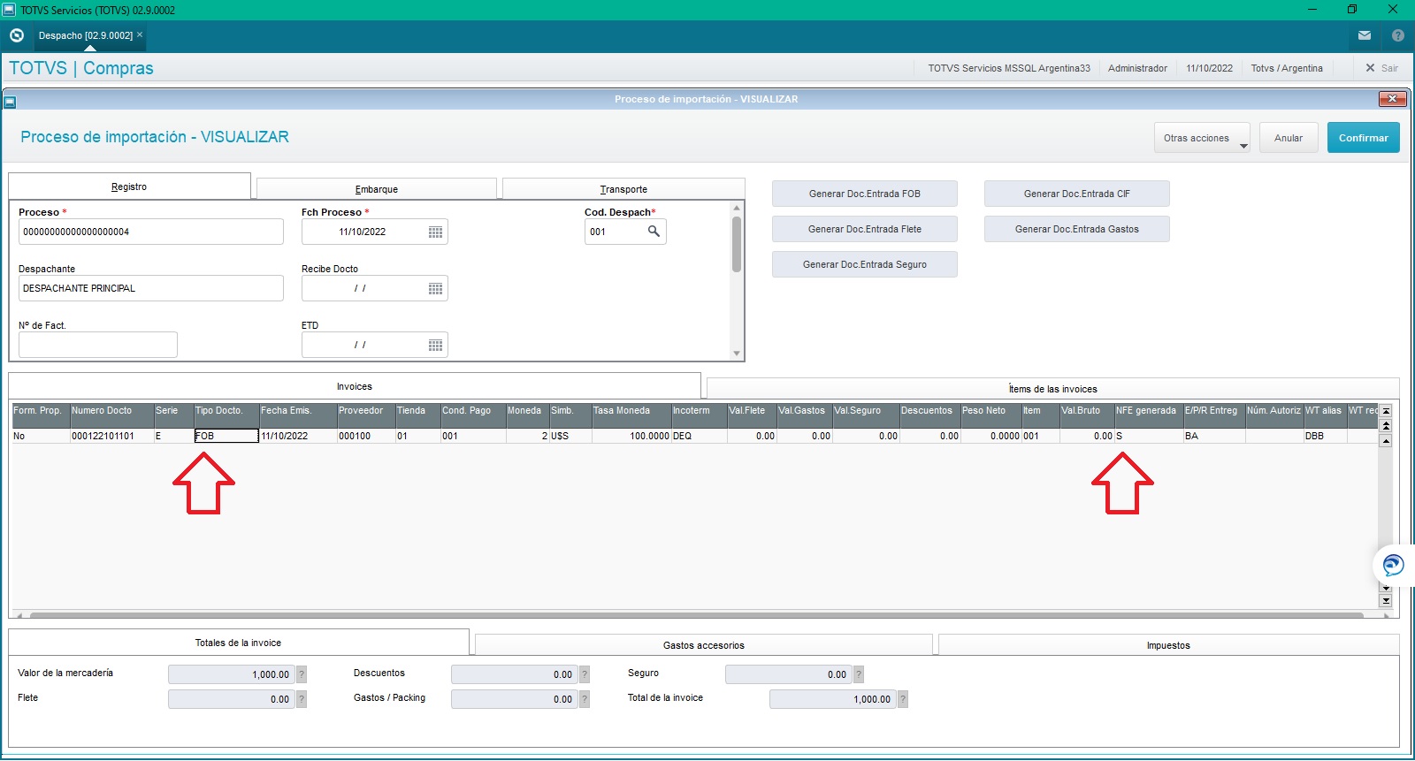Open calendar picker for Fch Proceso
1415x761 pixels.
435,232
